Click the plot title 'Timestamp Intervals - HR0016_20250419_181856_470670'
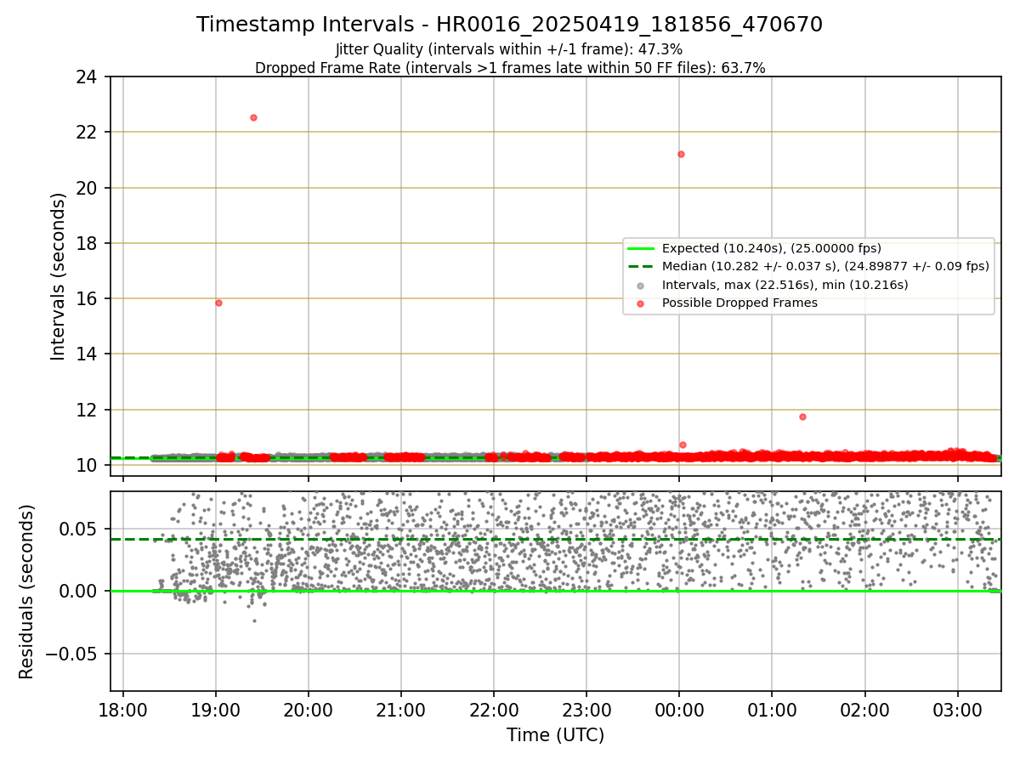The image size is (1020, 765). pos(509,25)
